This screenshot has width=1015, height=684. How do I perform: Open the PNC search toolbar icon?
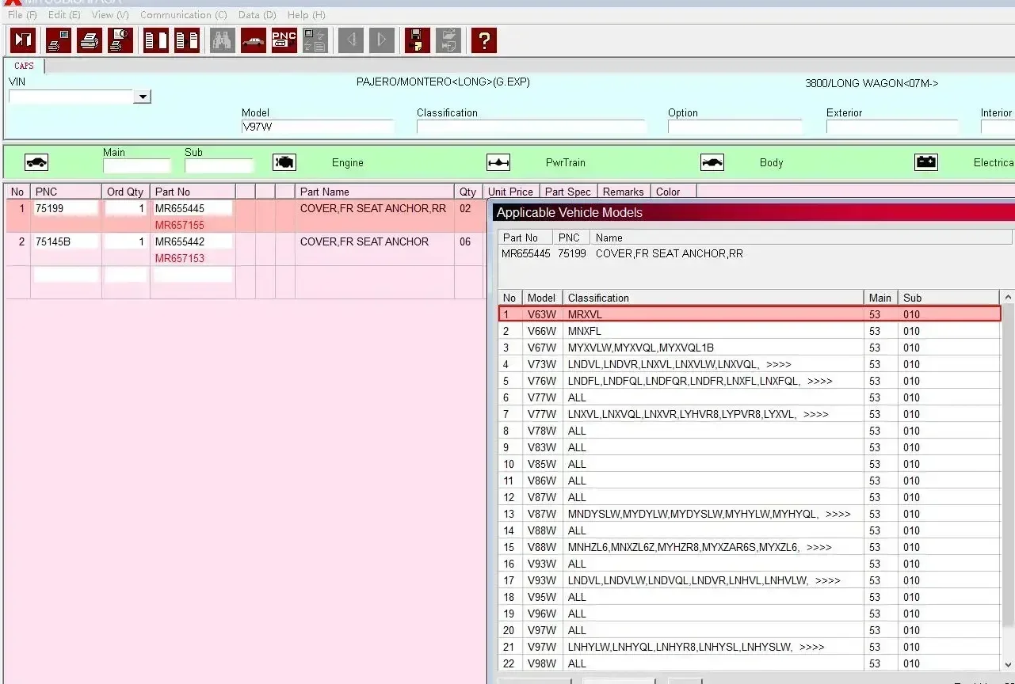click(284, 40)
